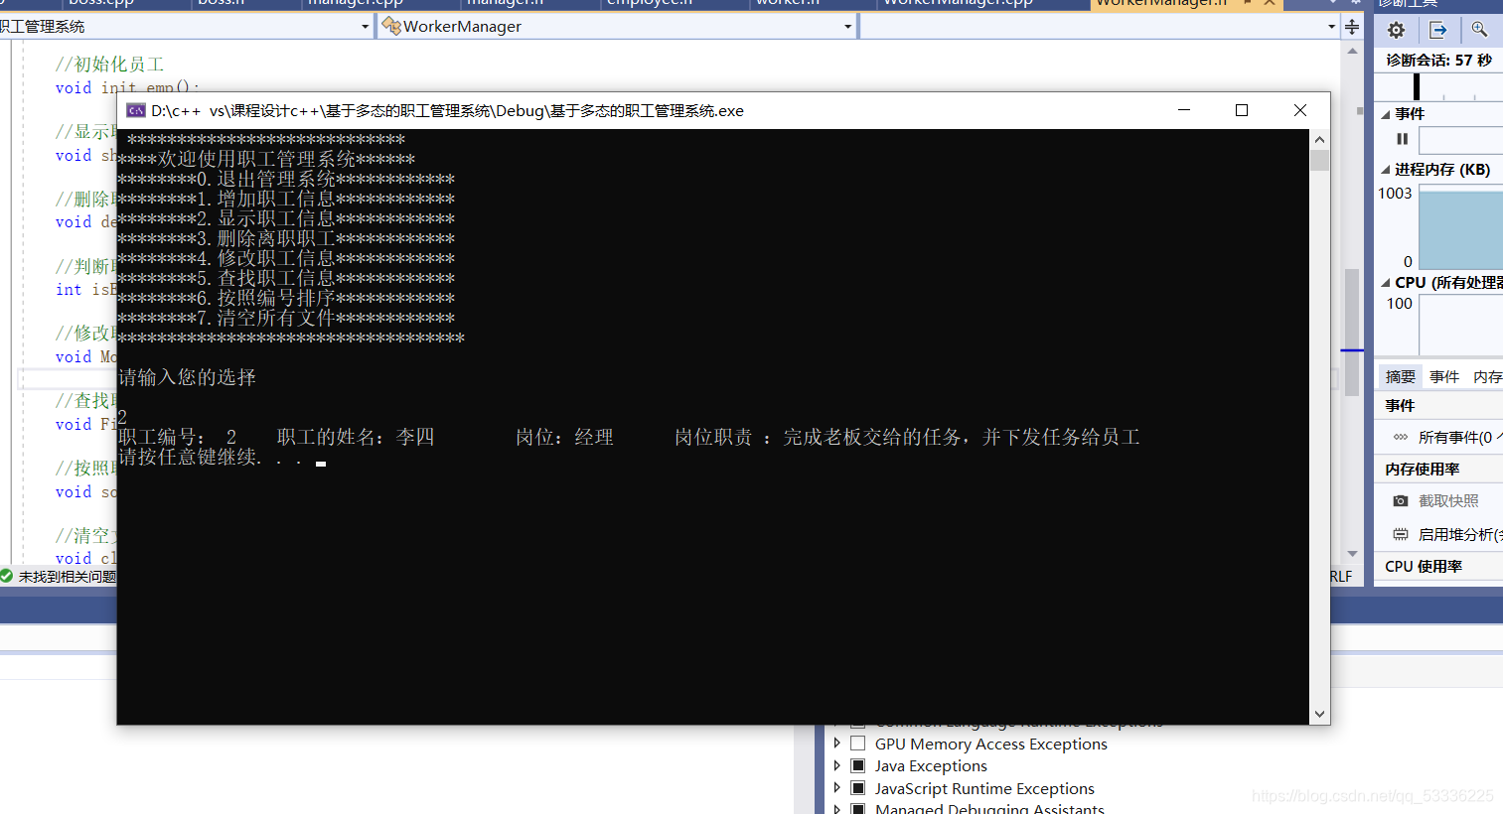Screen dimensions: 1503x814
Task: Expand GPU Memory Access Exceptions node
Action: click(x=836, y=744)
